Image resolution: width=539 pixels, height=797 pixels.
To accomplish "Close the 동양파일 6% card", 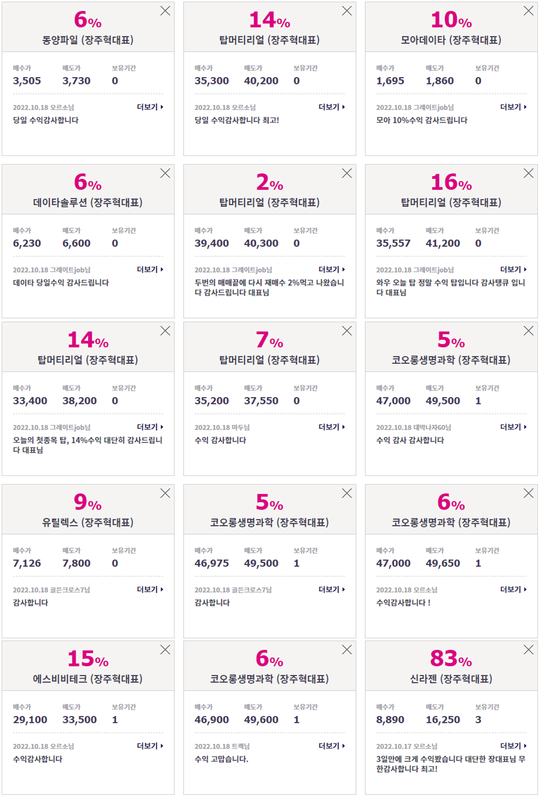I will coord(165,11).
